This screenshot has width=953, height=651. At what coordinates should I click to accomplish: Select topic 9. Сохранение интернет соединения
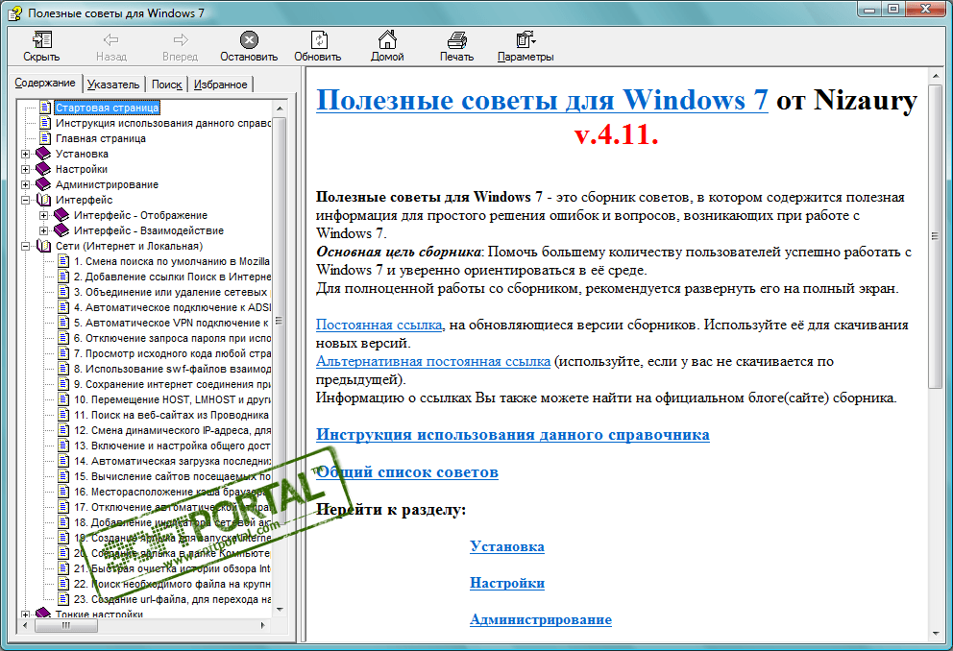[172, 384]
